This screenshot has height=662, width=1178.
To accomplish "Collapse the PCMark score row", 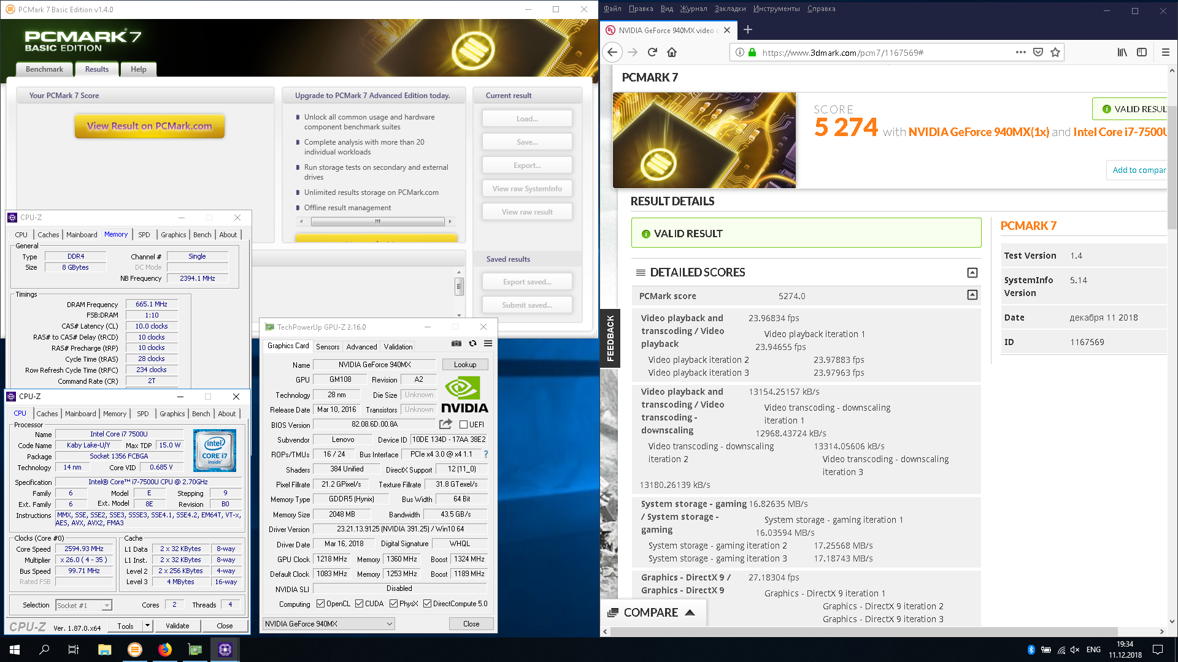I will click(x=972, y=295).
